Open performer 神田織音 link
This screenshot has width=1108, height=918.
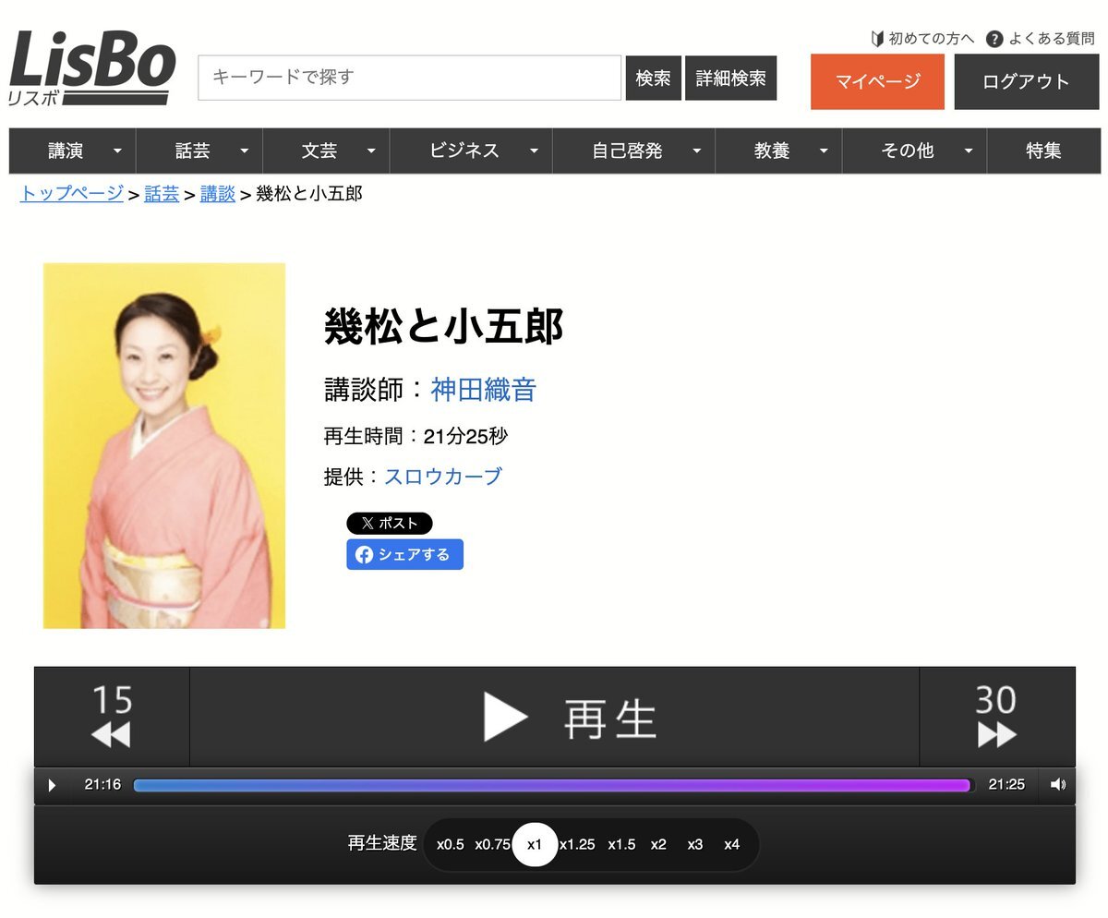[484, 390]
